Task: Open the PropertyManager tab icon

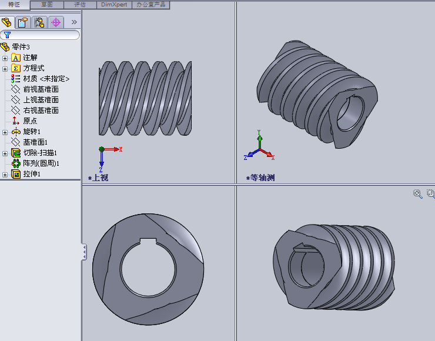Action: 23,22
